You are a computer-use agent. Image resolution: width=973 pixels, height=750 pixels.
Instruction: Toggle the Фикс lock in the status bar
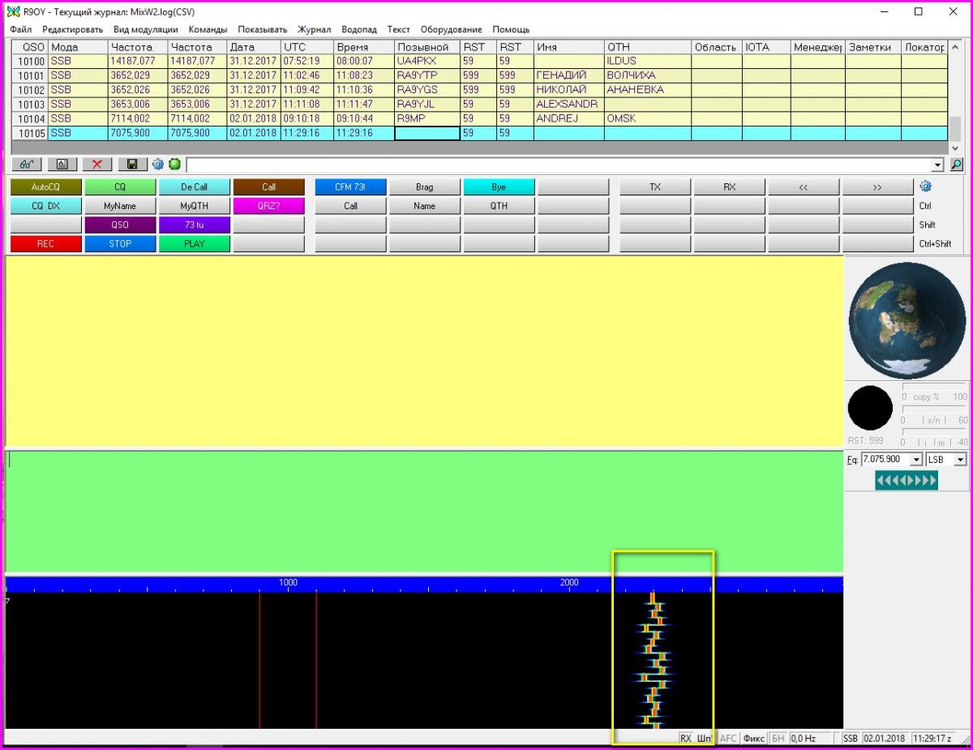[754, 739]
